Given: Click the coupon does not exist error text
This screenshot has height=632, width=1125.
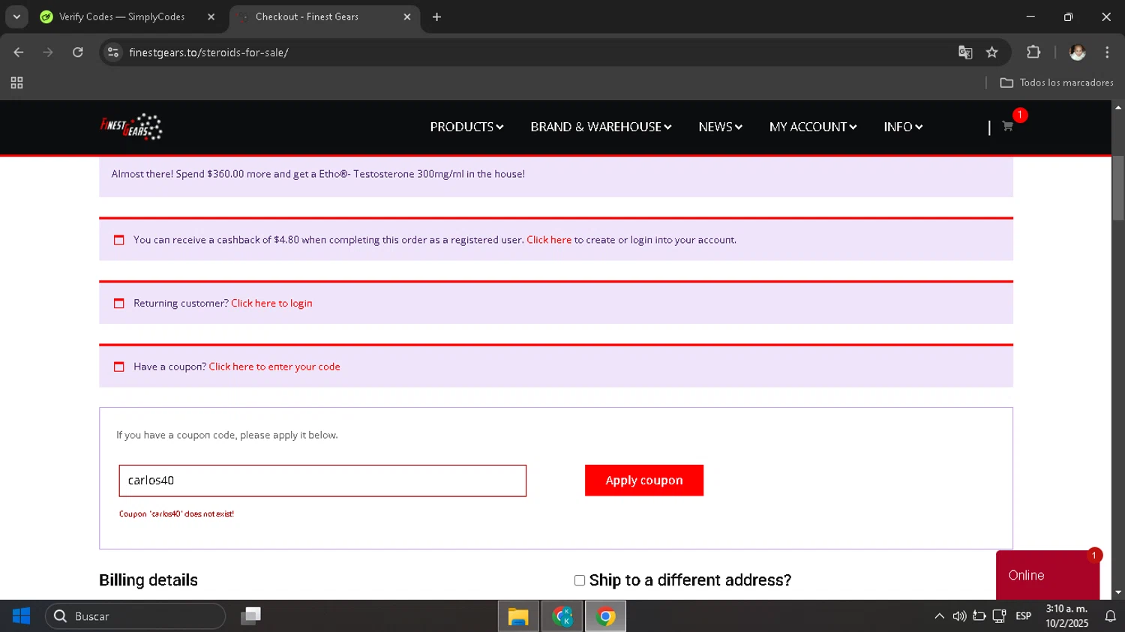Looking at the screenshot, I should click(176, 514).
